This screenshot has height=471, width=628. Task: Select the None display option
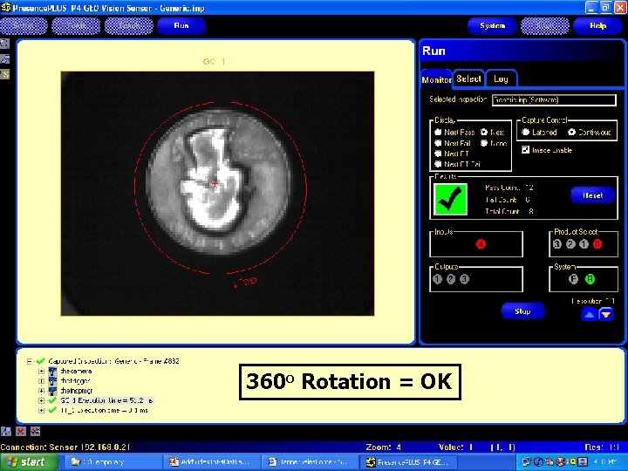[484, 143]
